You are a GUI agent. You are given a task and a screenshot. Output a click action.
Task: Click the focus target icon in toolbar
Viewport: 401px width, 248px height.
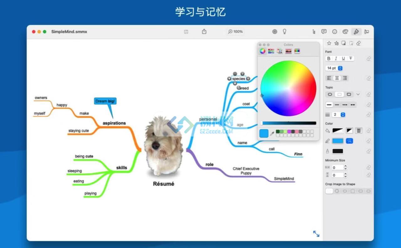(275, 32)
